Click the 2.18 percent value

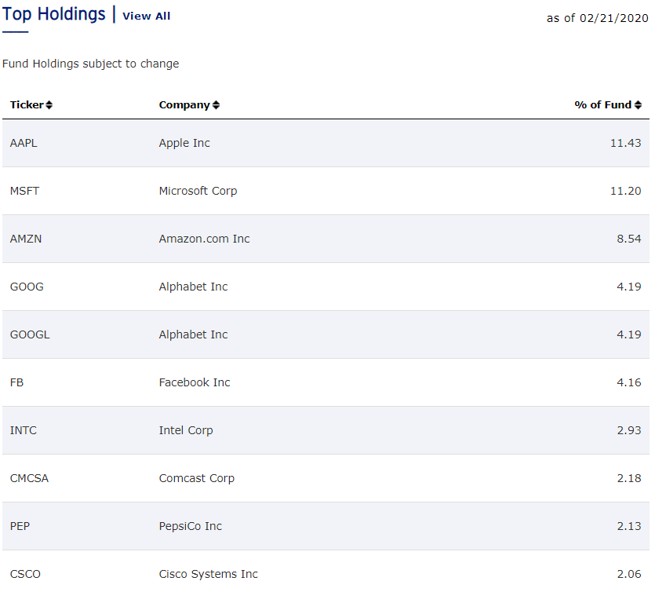pyautogui.click(x=628, y=478)
